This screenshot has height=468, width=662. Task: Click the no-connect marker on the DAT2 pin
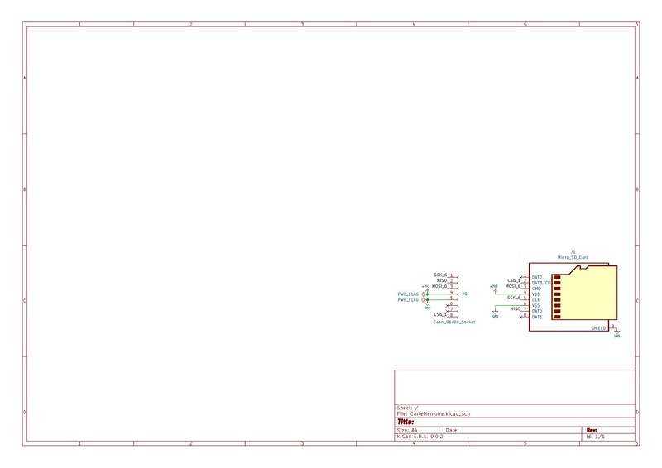(x=520, y=277)
